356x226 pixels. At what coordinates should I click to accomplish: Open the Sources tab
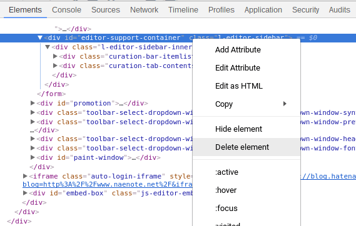pyautogui.click(x=106, y=10)
